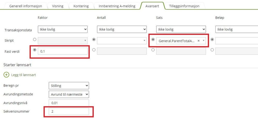
Task: Switch to the Kontering tab
Action: coord(81,6)
